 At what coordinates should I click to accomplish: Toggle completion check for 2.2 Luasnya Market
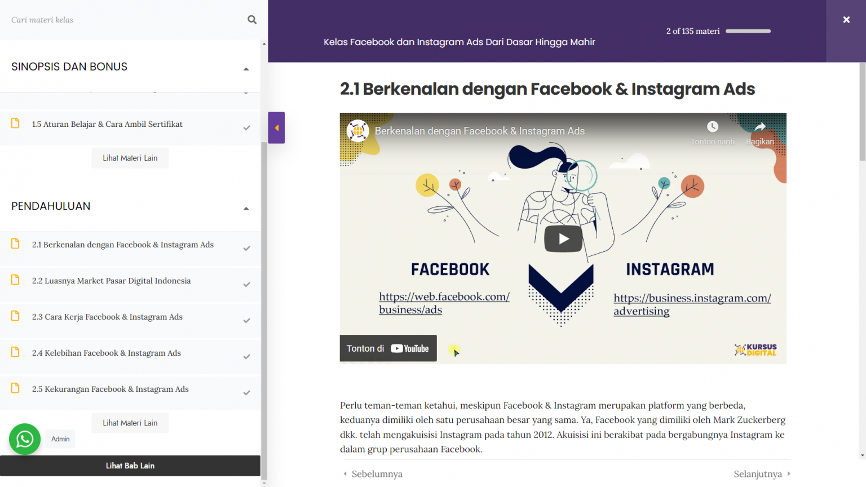[x=246, y=285]
